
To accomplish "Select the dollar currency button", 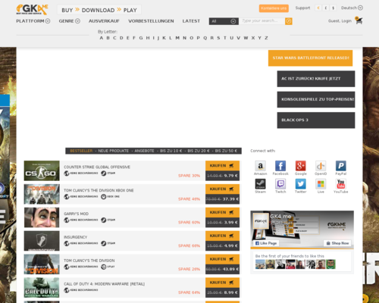I will point(333,8).
